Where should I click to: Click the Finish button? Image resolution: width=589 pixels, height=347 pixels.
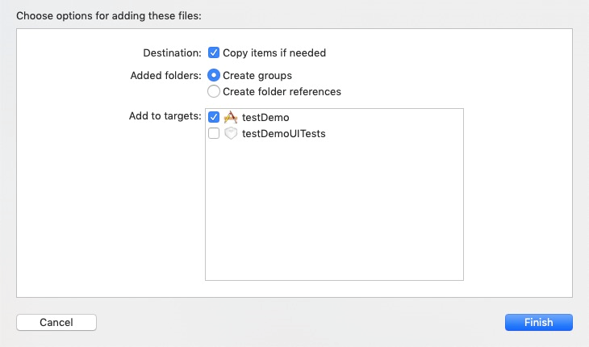click(x=539, y=322)
